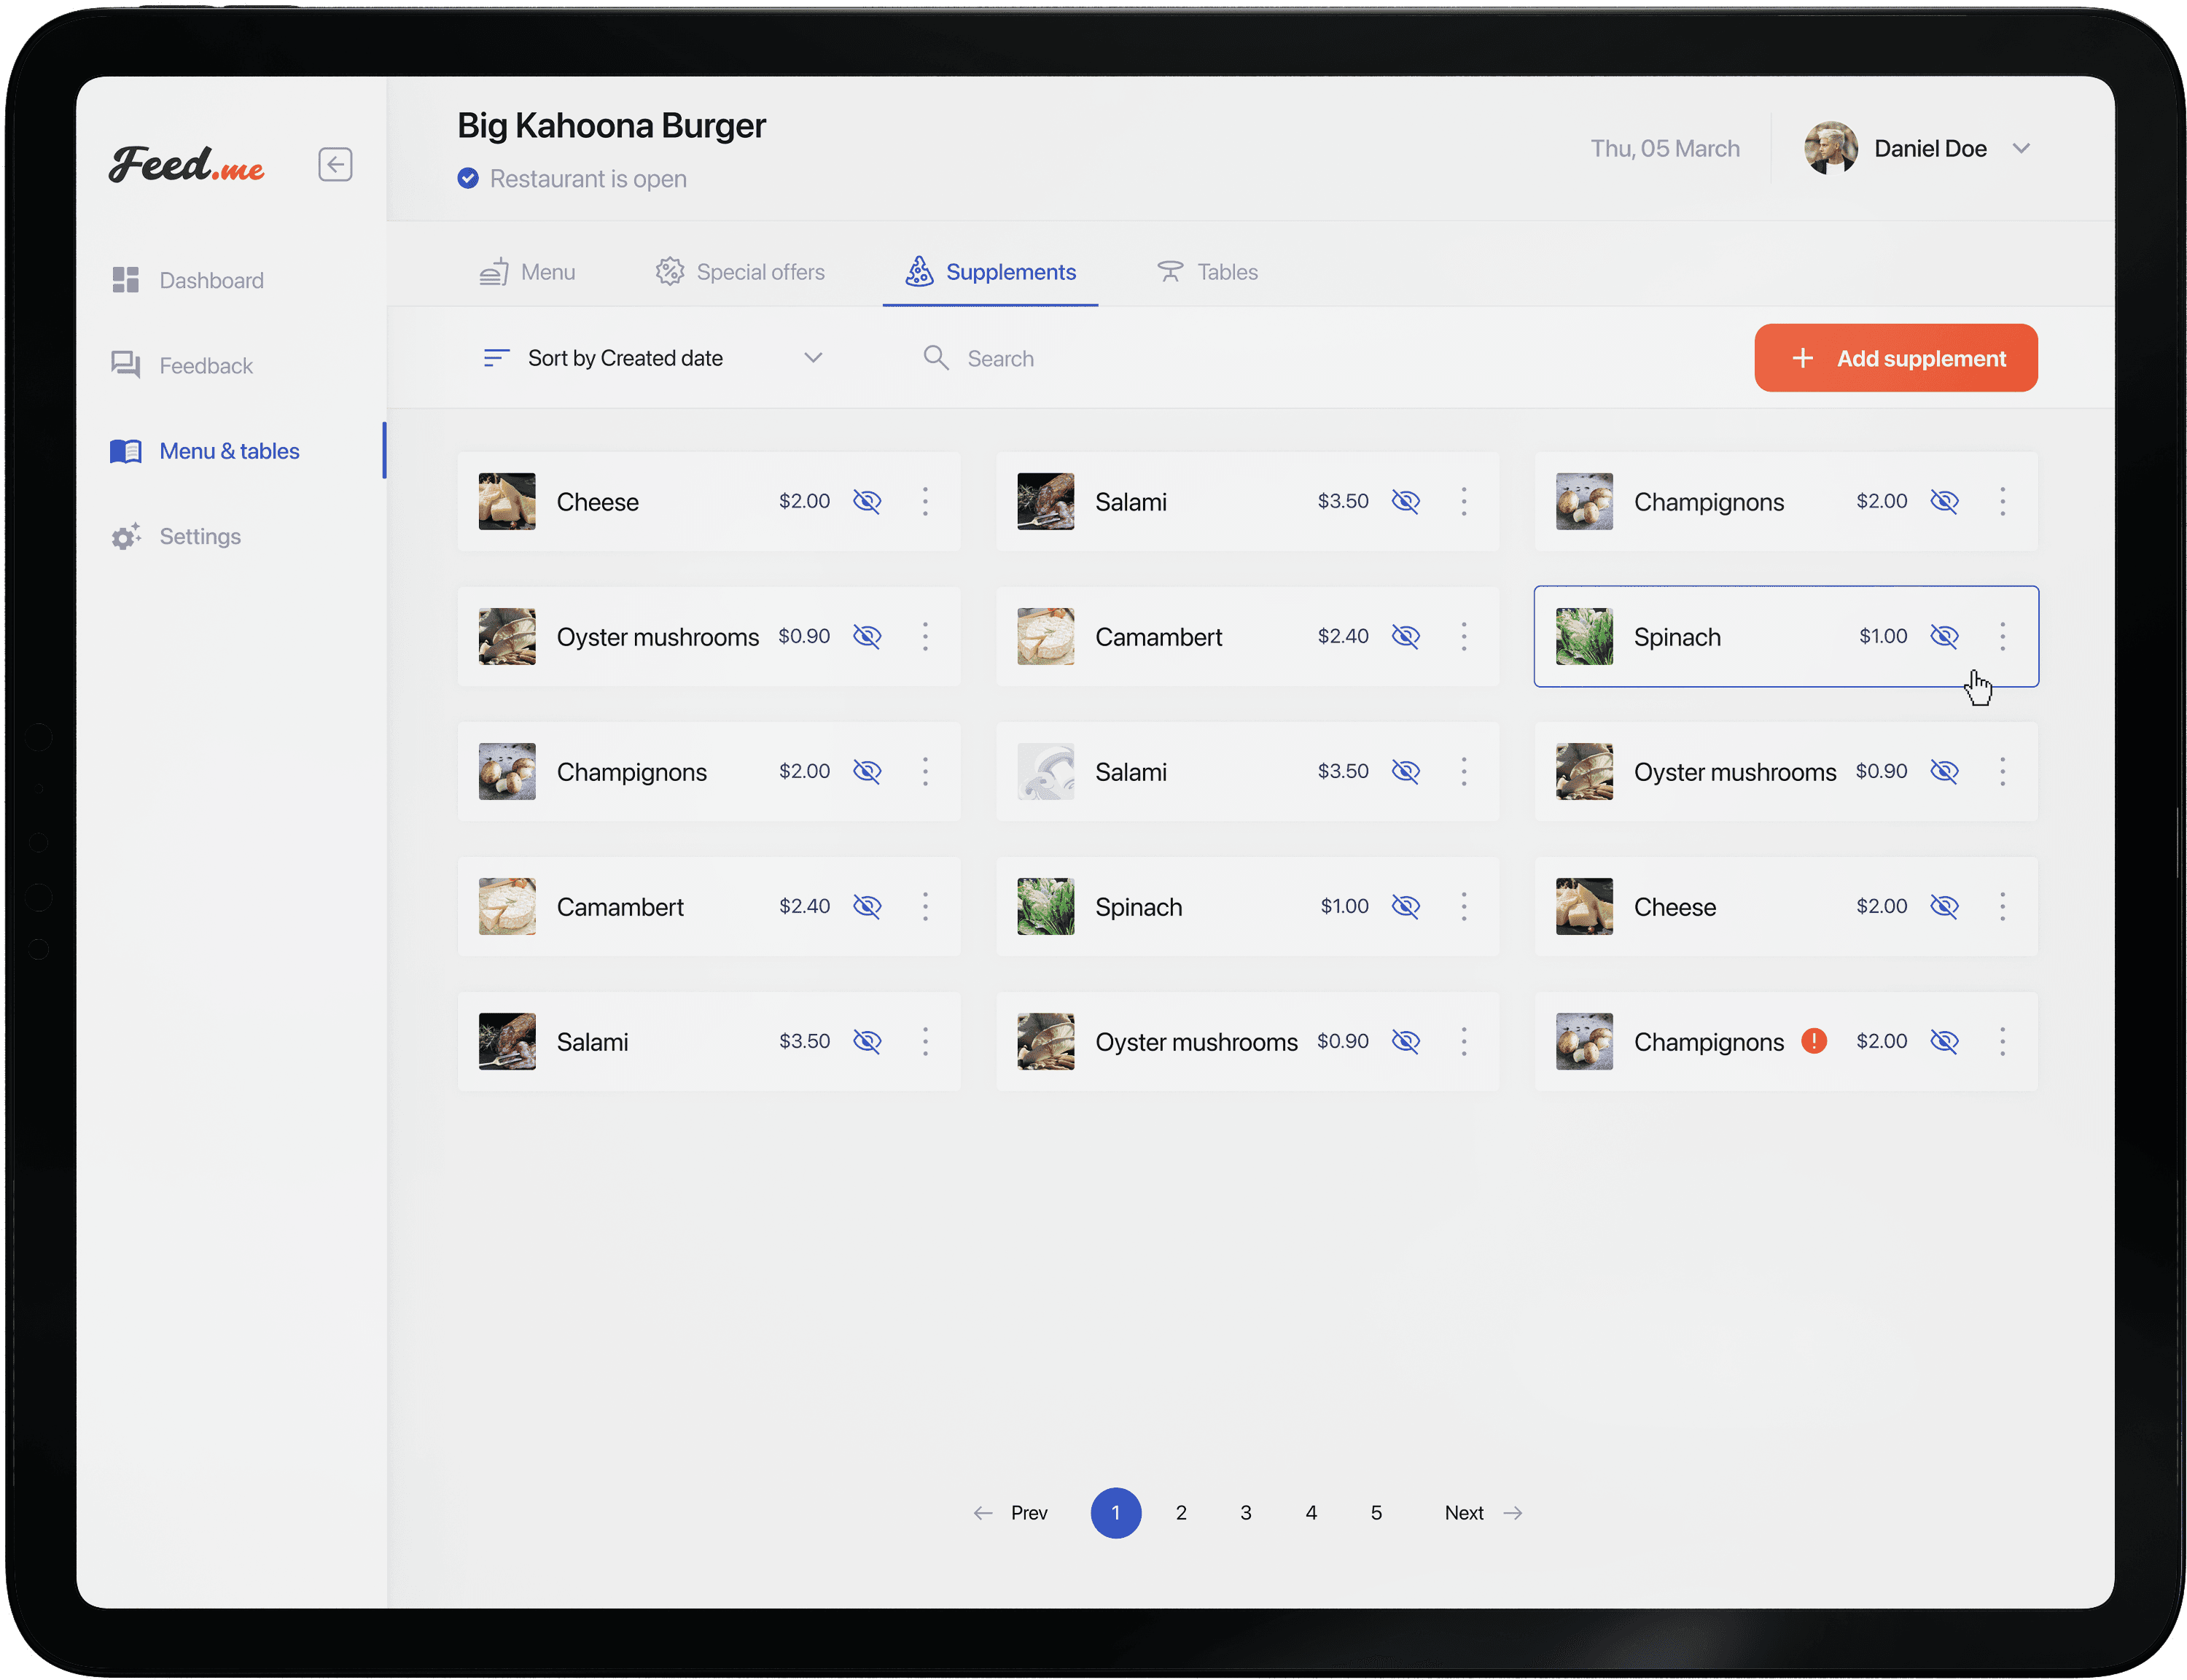Expand the Daniel Doe account chevron

2020,148
